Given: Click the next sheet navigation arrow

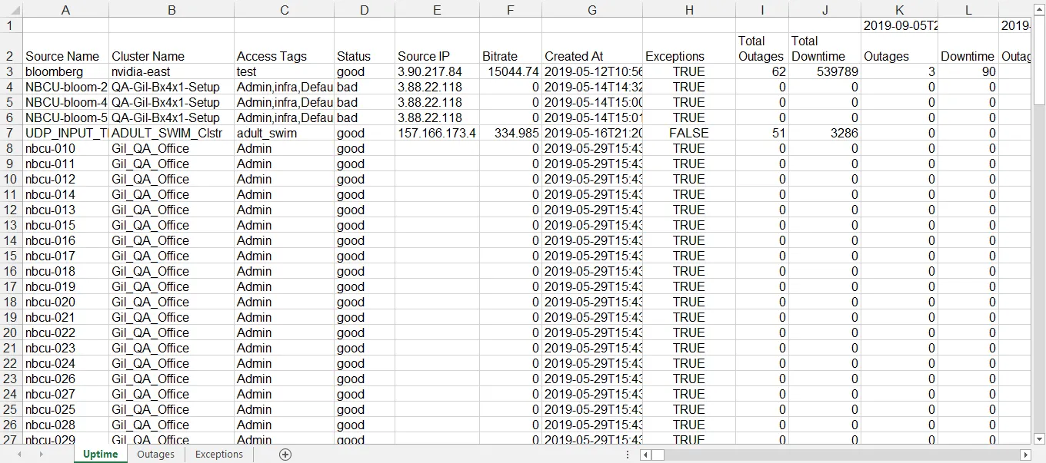Looking at the screenshot, I should click(x=40, y=455).
